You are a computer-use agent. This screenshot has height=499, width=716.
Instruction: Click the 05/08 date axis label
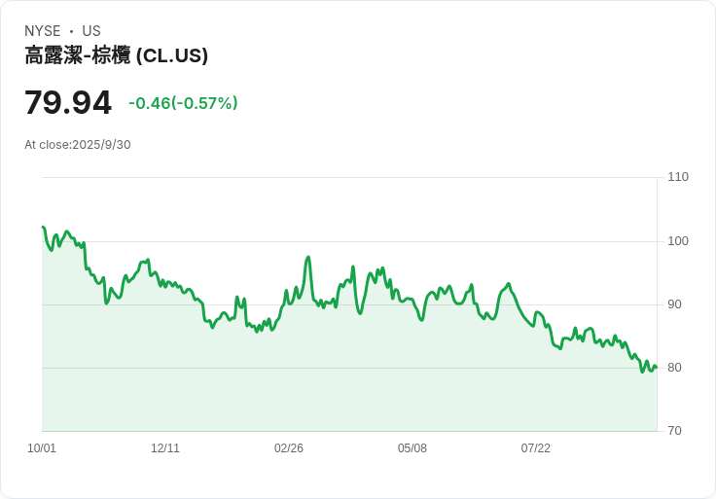point(412,448)
